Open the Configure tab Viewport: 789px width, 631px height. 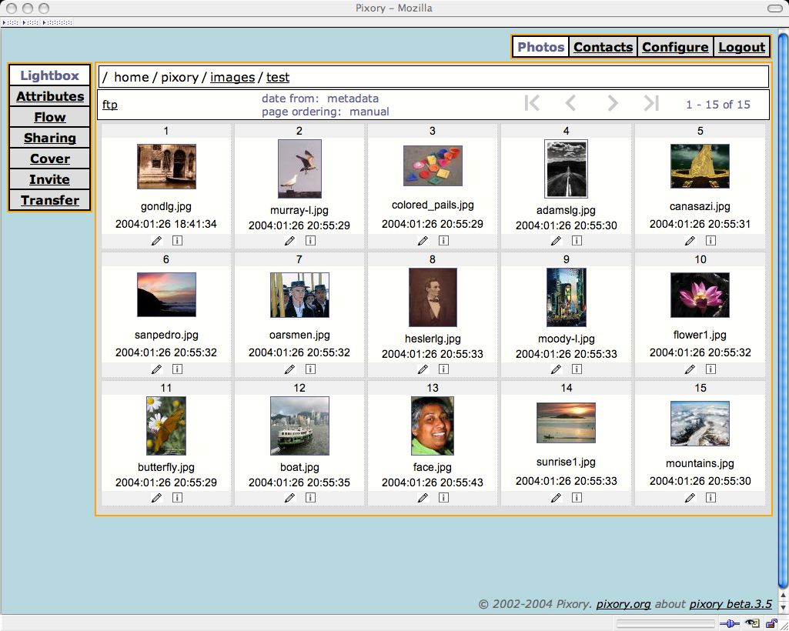tap(675, 47)
